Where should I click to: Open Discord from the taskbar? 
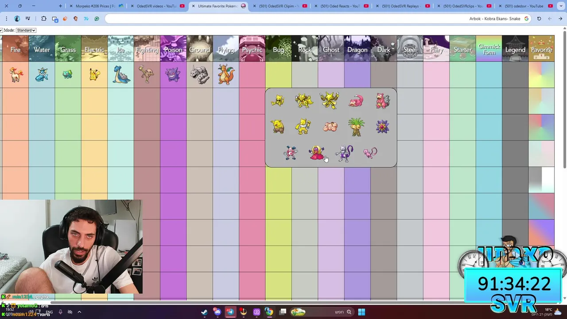(x=217, y=312)
